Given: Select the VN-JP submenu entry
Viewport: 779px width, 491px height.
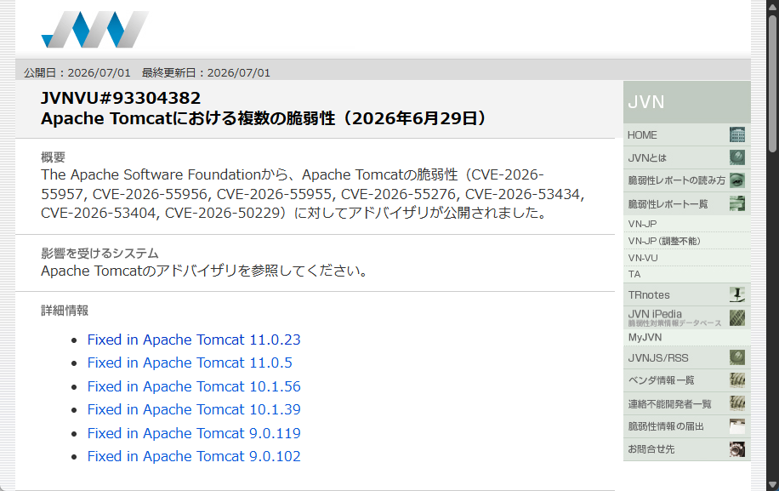Looking at the screenshot, I should click(686, 224).
